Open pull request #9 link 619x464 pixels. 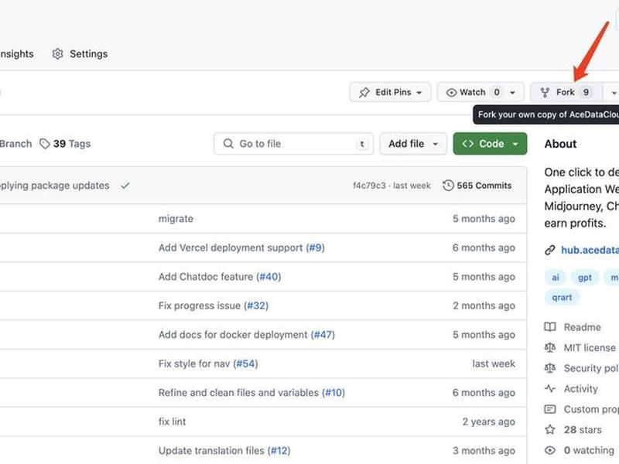point(315,247)
